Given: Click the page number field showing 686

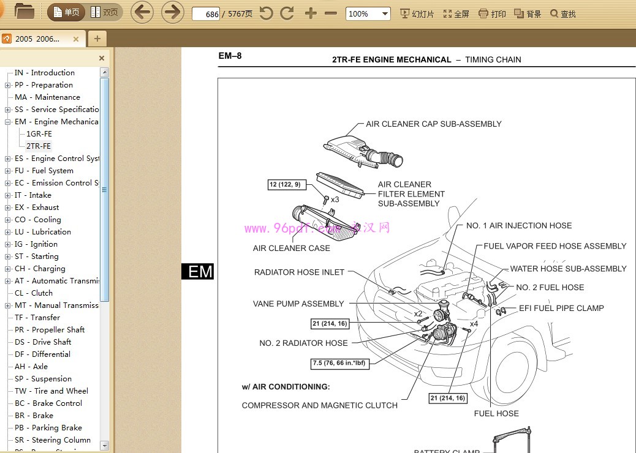Looking at the screenshot, I should coord(206,14).
